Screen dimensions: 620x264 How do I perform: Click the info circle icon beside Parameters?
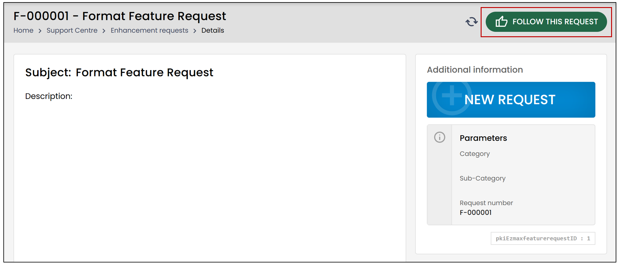(440, 137)
